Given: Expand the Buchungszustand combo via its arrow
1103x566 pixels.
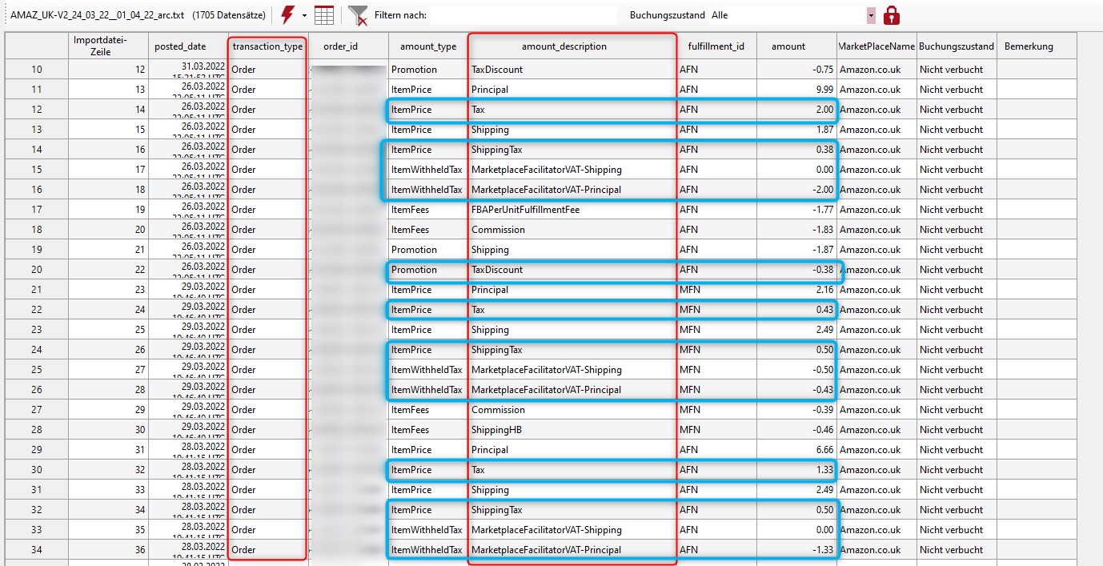Looking at the screenshot, I should click(869, 14).
